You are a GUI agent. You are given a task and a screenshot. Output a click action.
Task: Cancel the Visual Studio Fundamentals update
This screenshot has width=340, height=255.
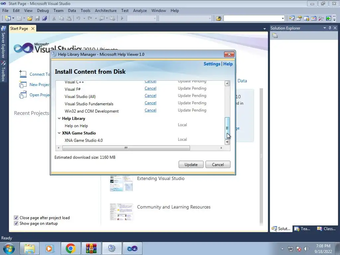pyautogui.click(x=150, y=103)
